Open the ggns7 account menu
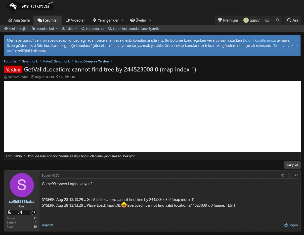The width and height of the screenshot is (304, 235). tap(252, 20)
